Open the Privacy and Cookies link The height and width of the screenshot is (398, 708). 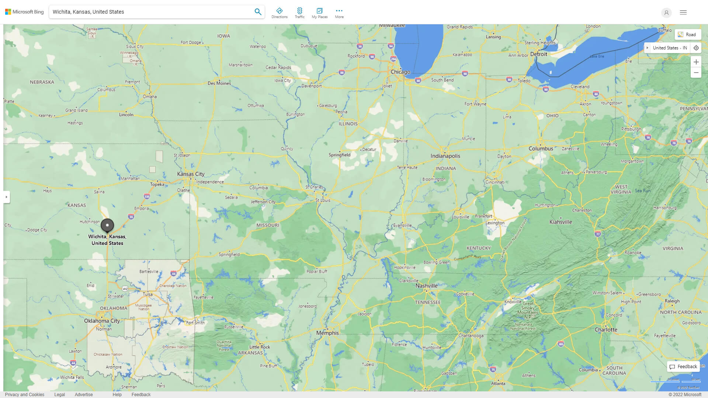pyautogui.click(x=25, y=394)
